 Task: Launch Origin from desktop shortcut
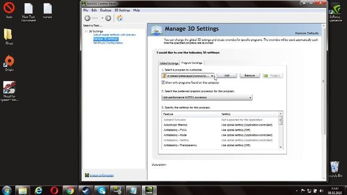click(x=9, y=63)
